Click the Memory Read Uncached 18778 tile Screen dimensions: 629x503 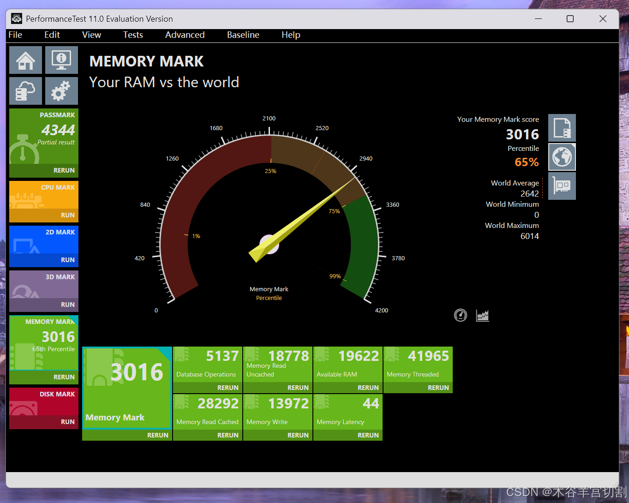278,364
